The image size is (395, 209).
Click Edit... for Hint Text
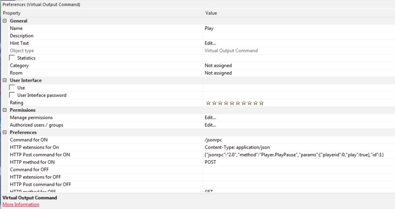210,43
